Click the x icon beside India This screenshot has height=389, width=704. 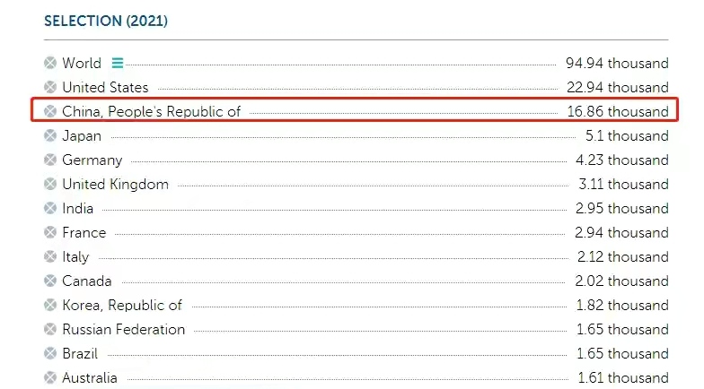coord(50,209)
